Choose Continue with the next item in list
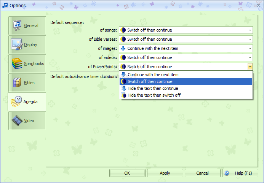 click(186, 75)
